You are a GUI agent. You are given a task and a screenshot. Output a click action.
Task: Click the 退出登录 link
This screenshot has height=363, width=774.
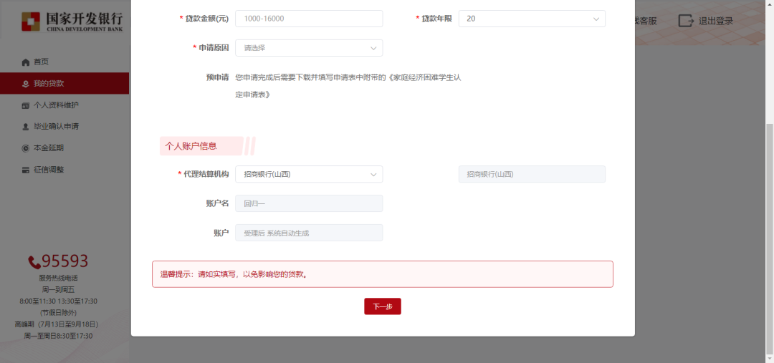tap(715, 21)
